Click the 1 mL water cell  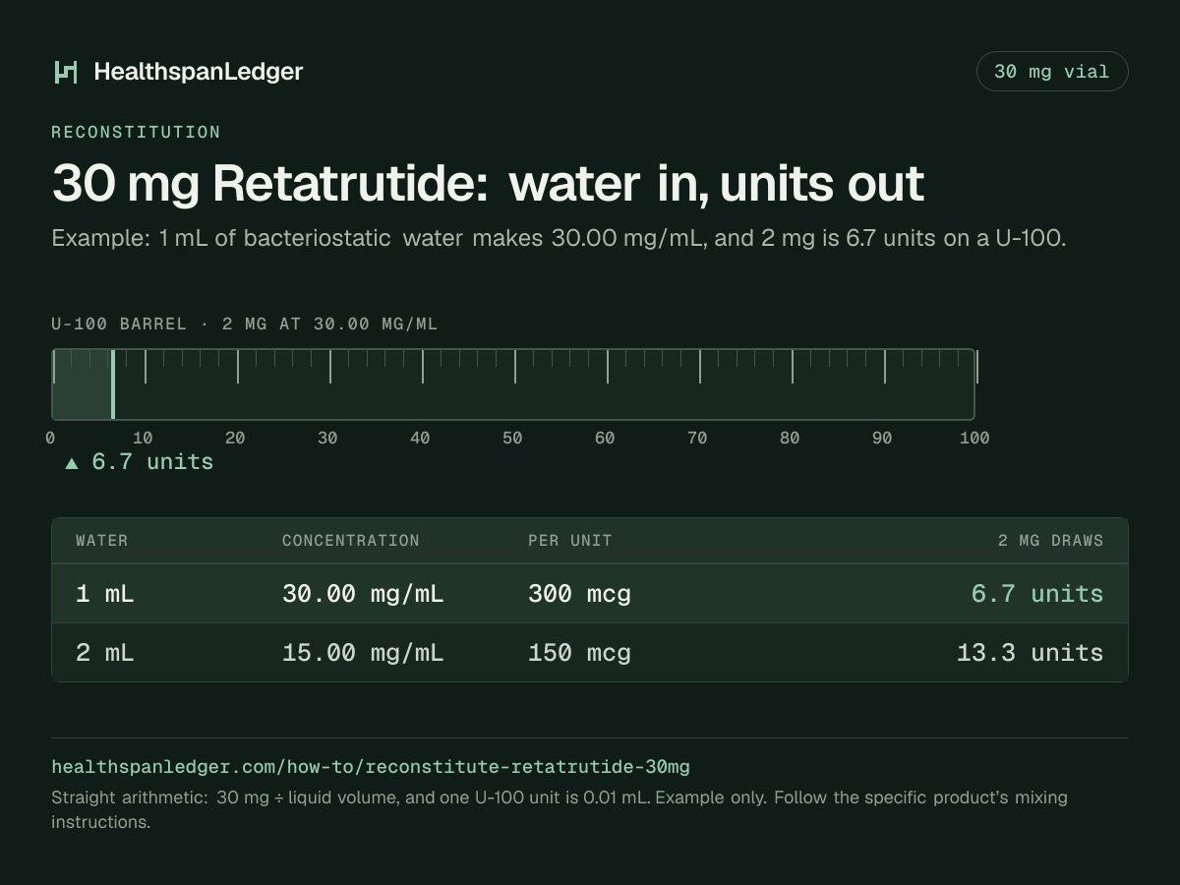[105, 594]
